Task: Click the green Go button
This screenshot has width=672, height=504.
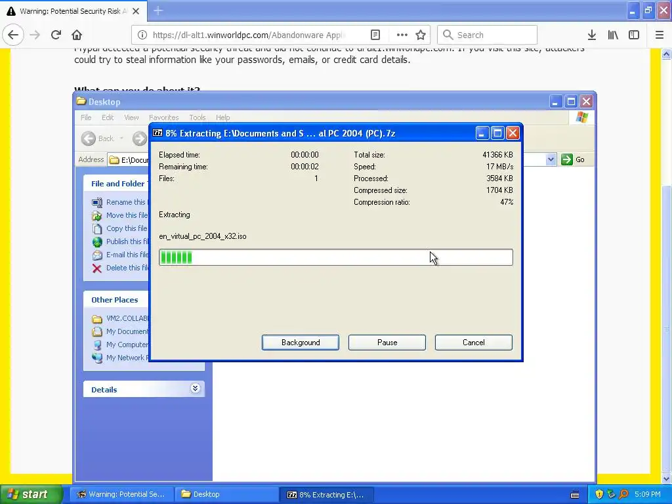Action: tap(573, 159)
